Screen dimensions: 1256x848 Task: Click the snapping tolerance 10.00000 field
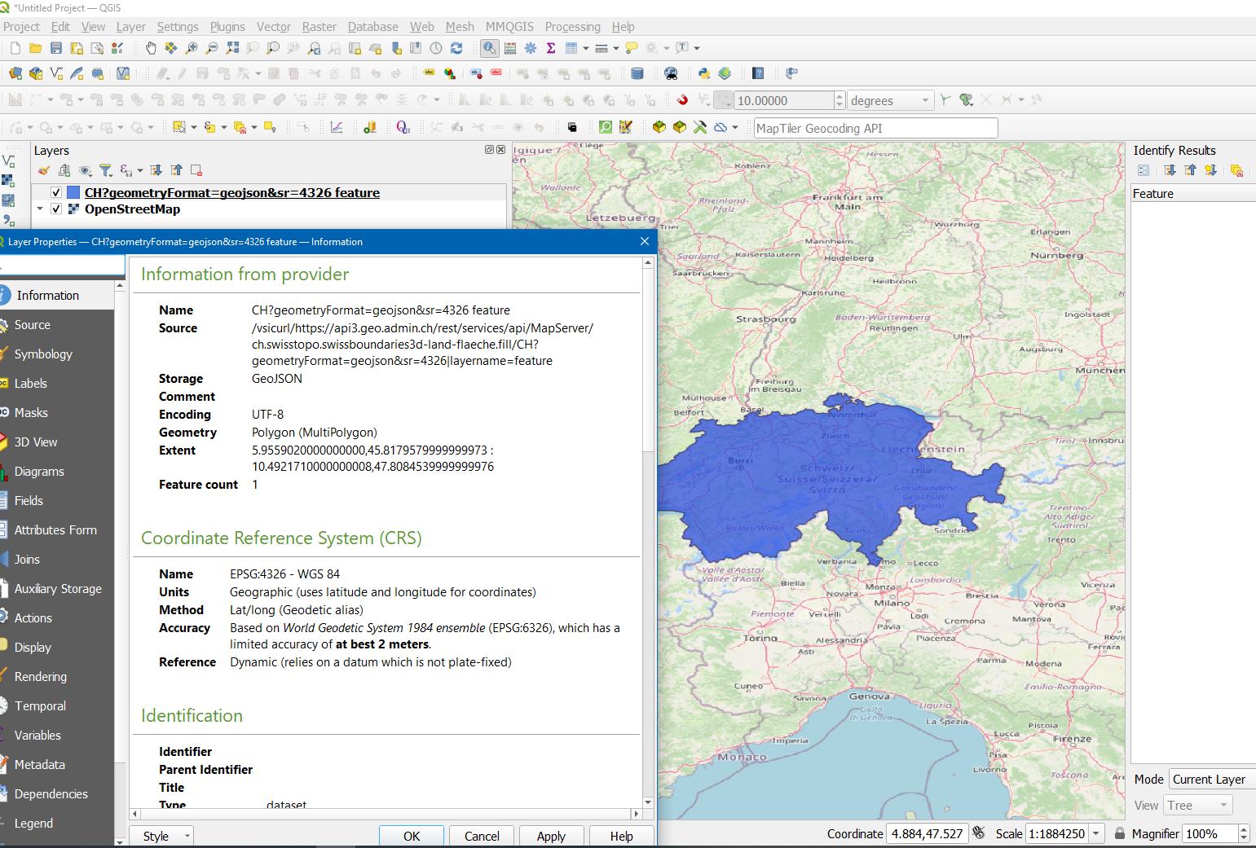tap(783, 100)
